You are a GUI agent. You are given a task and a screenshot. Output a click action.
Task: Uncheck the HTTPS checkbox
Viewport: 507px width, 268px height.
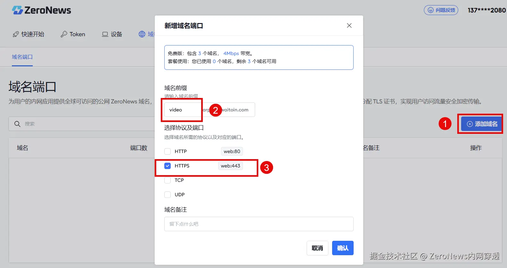[168, 166]
